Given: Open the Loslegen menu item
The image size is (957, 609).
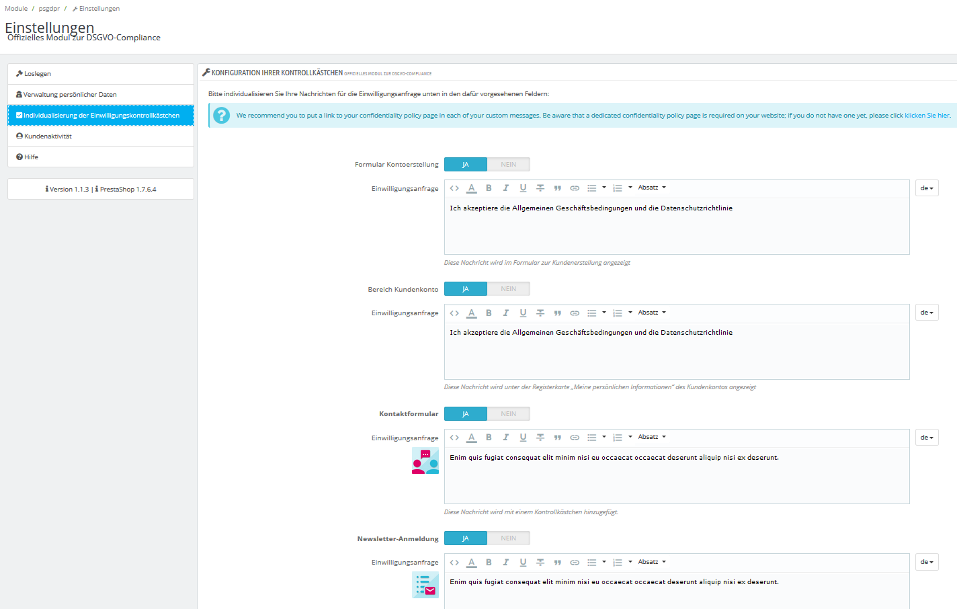Looking at the screenshot, I should [101, 74].
